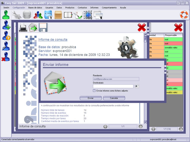Click the green user session icon
Image resolution: width=190 pixels, height=142 pixels.
coord(6,15)
